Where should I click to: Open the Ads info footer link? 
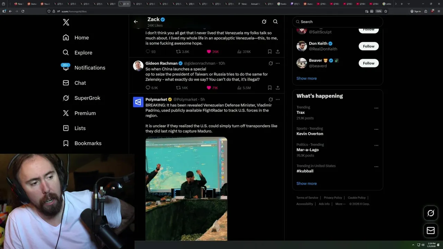(324, 204)
